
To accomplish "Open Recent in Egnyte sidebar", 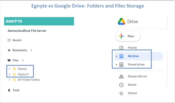I will point(17,40).
